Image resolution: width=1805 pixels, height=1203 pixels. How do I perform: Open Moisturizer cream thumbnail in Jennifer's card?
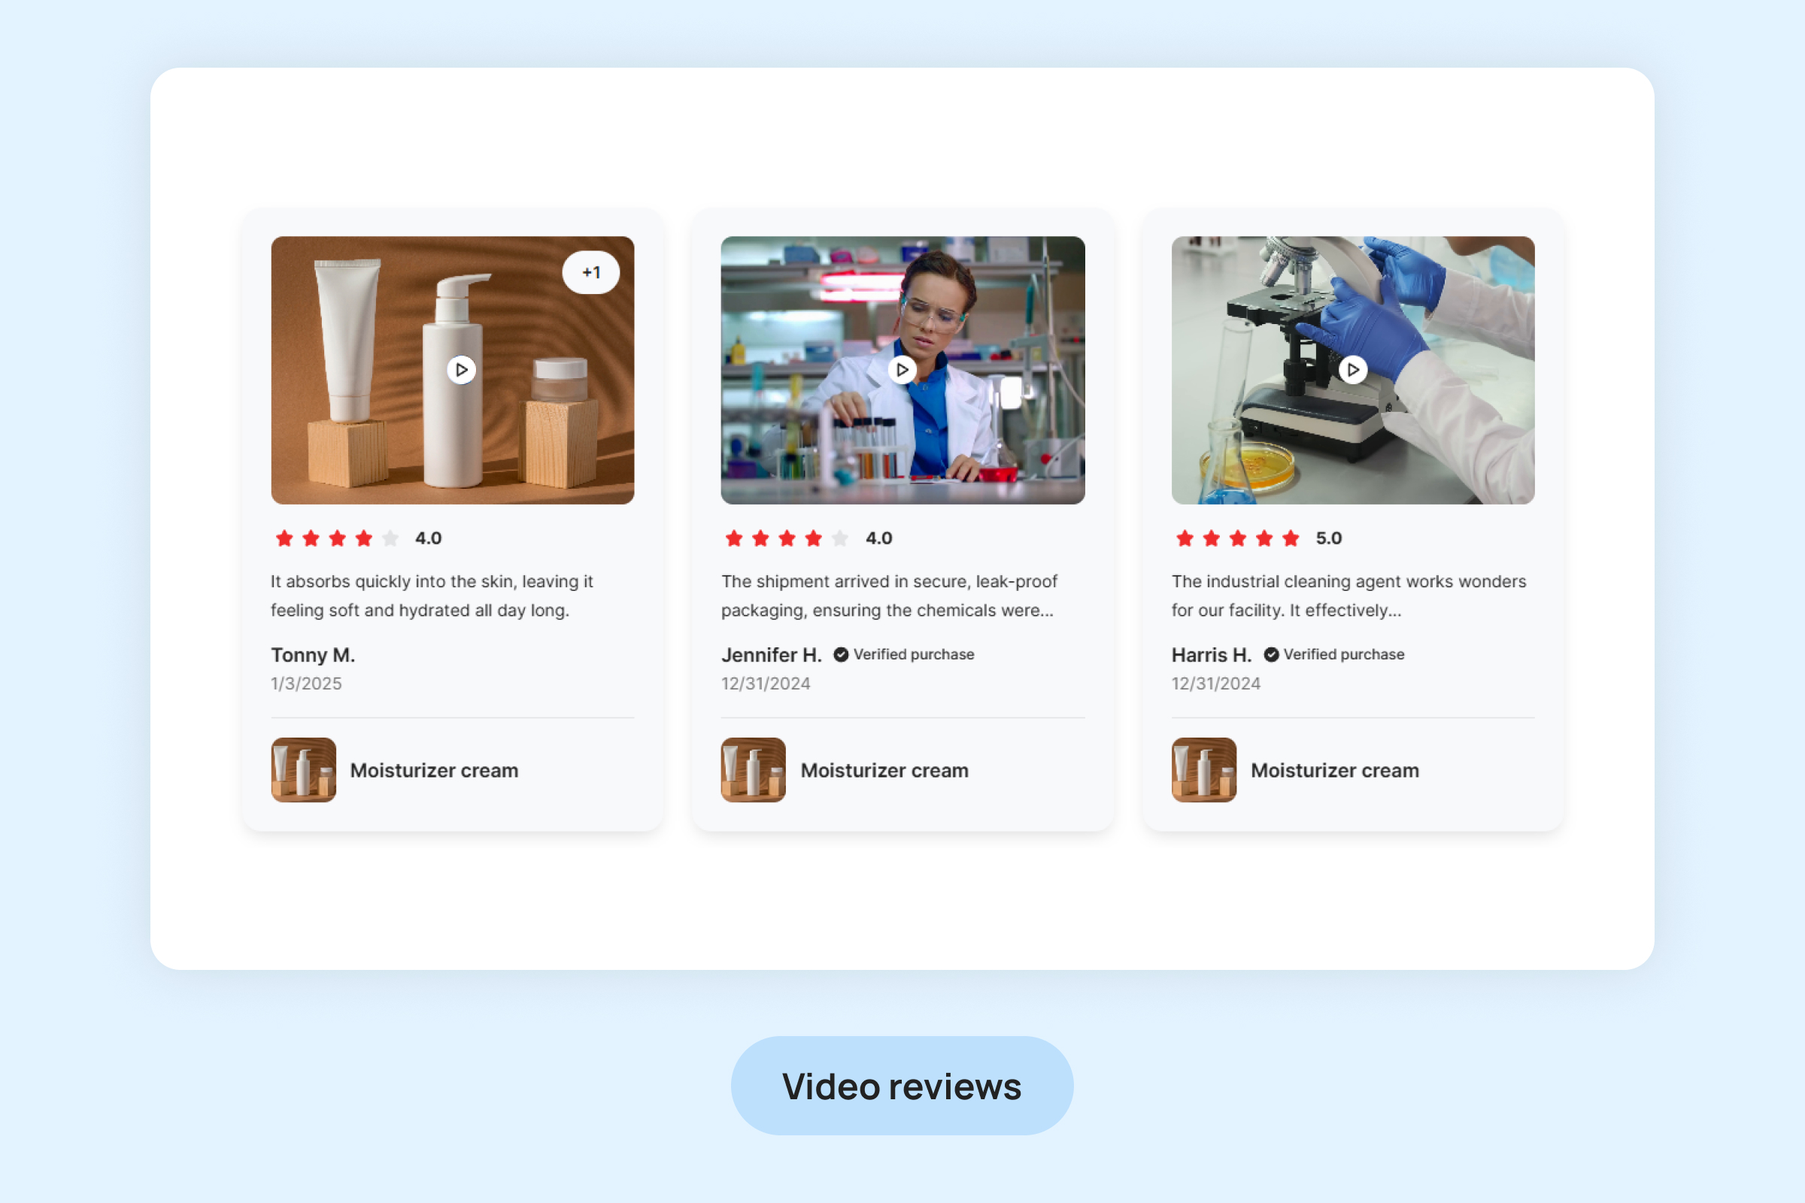(x=753, y=769)
